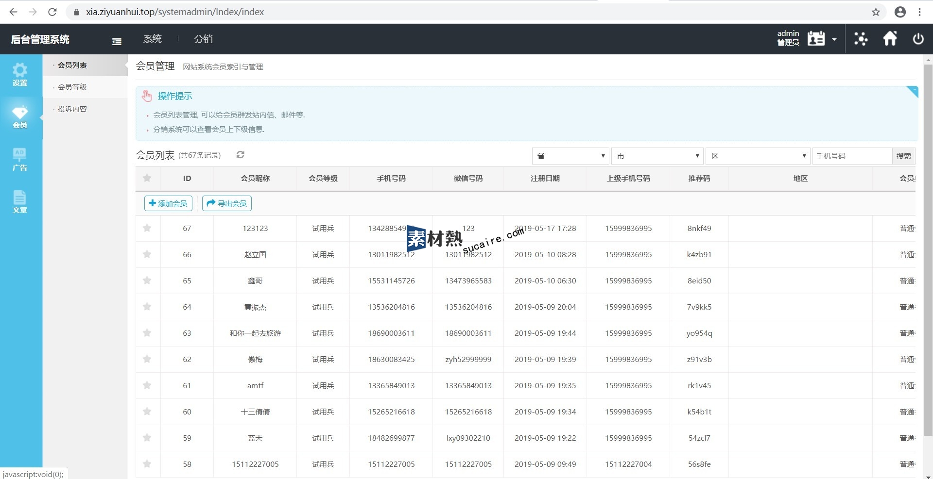The height and width of the screenshot is (479, 933).
Task: Open 会员等级 in the side menu
Action: (72, 87)
